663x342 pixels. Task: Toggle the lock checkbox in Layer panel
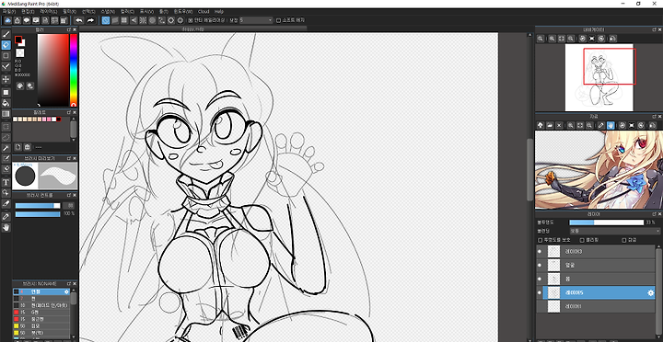(x=624, y=240)
